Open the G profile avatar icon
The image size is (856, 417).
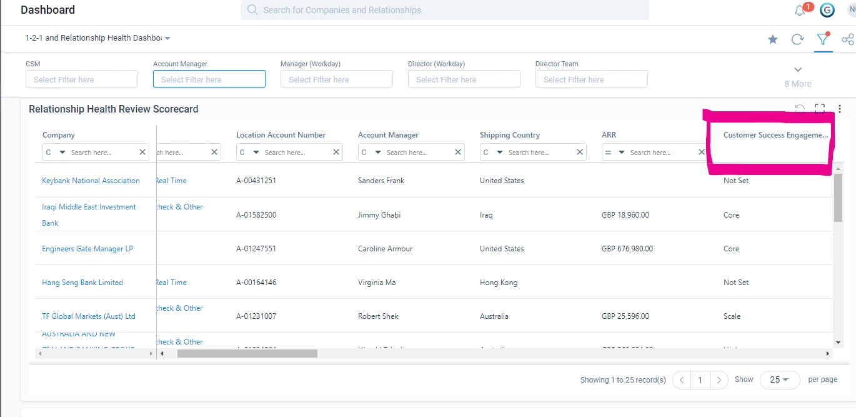click(827, 10)
